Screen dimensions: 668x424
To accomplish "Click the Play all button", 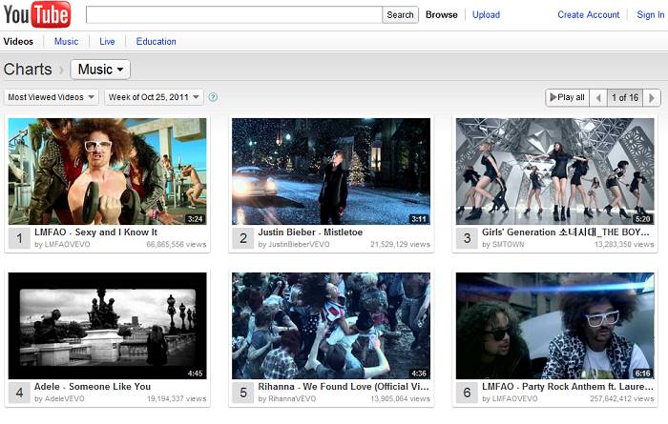I will click(x=568, y=98).
